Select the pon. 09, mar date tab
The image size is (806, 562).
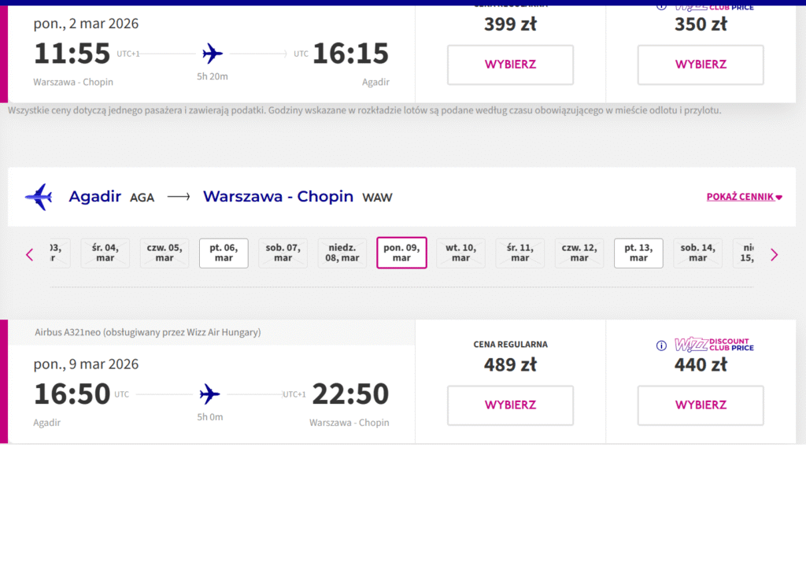(x=401, y=253)
